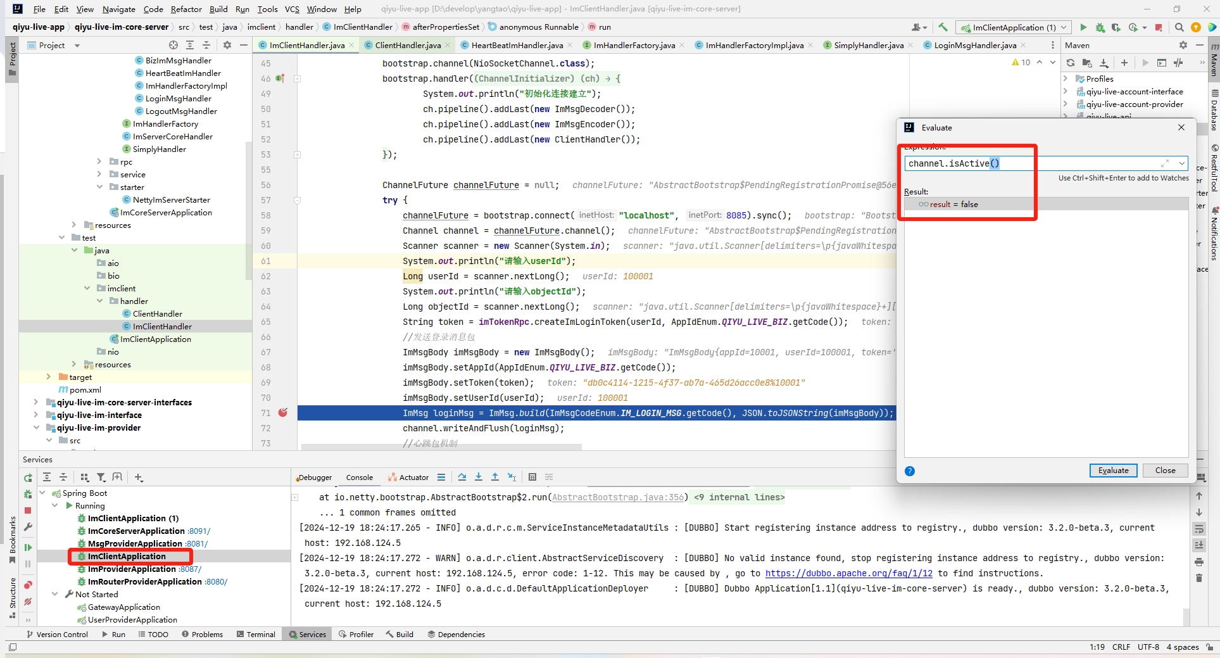Open the Evaluate expression history dropdown
Screen dimensions: 1220x658
click(x=1181, y=163)
